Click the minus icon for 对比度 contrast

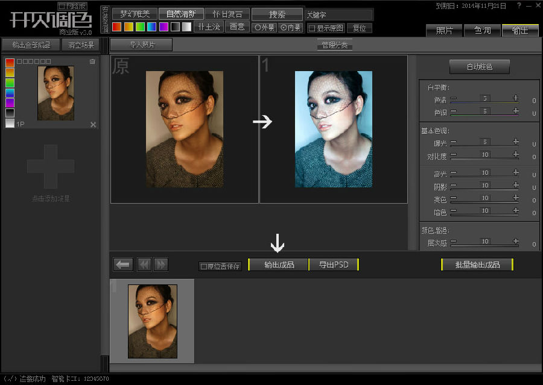tap(453, 156)
